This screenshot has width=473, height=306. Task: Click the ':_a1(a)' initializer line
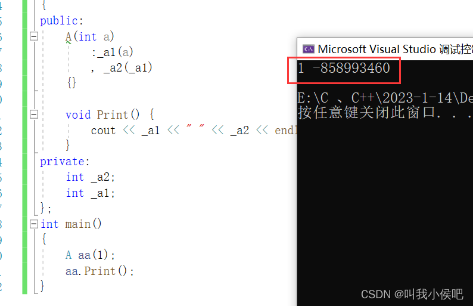coord(112,52)
